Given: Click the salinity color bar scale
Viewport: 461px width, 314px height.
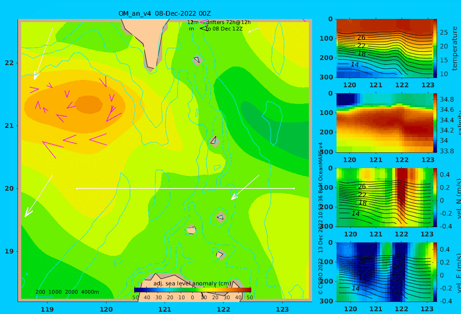Looking at the screenshot, I should (435, 123).
